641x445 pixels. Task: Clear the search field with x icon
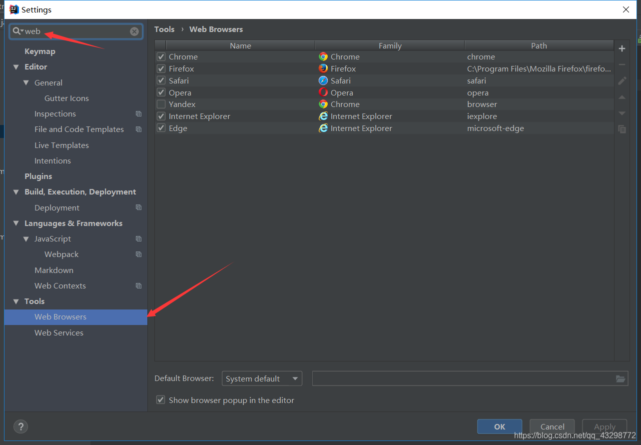(134, 31)
